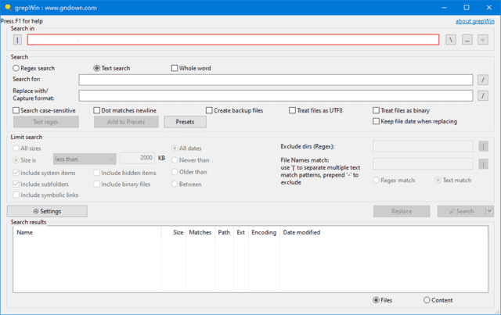
Task: Open the Presets button
Action: [185, 122]
